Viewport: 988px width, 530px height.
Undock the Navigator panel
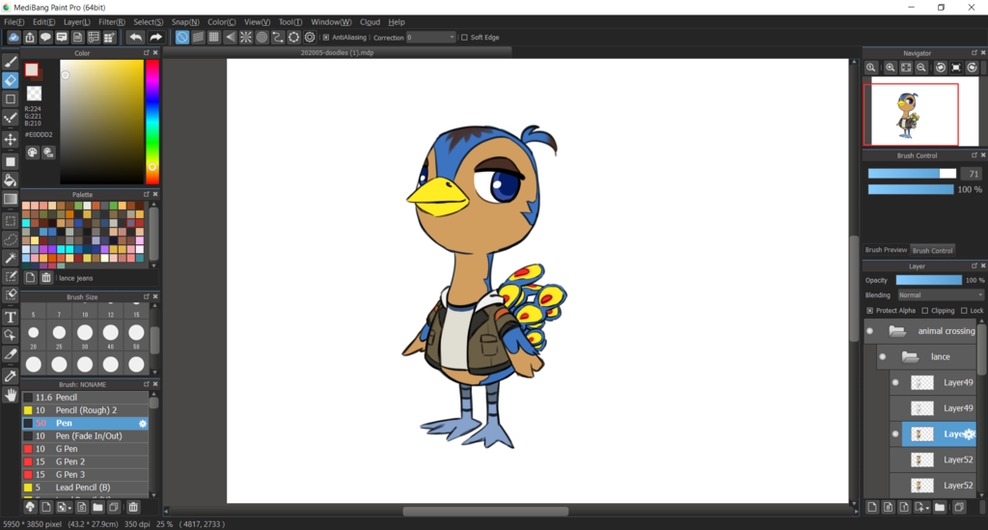[974, 53]
